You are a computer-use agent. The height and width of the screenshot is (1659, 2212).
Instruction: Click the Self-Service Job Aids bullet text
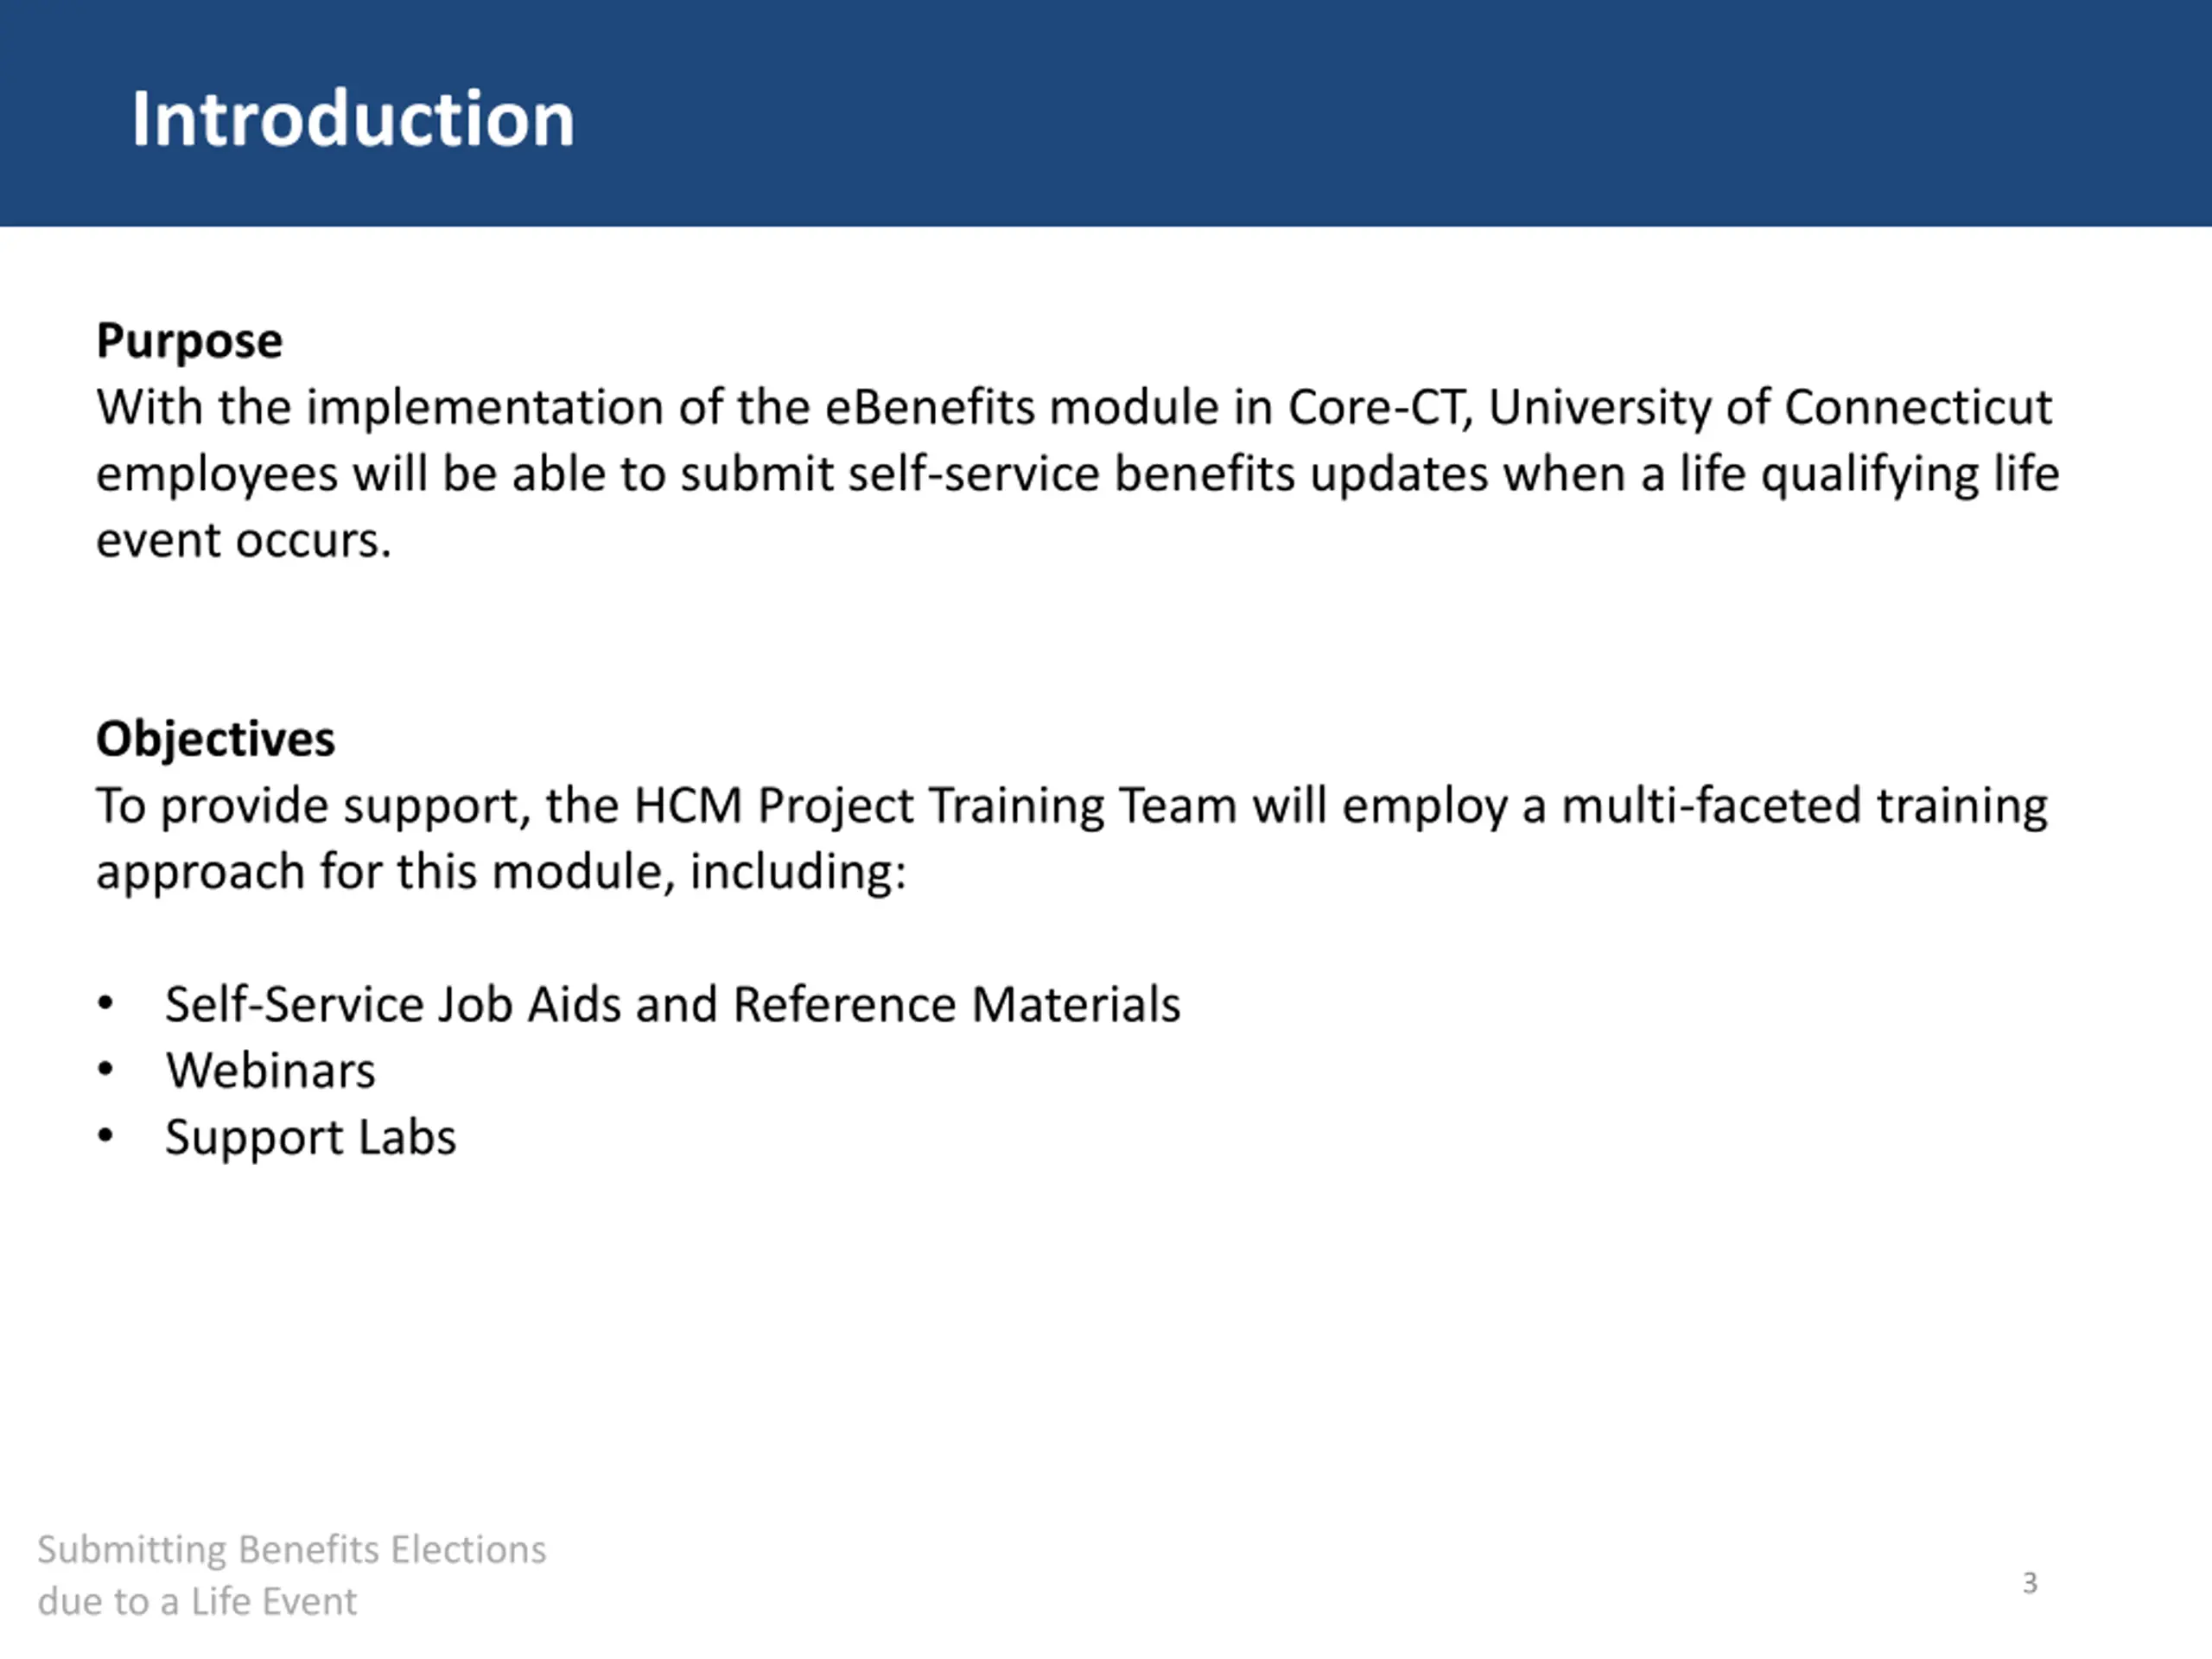(672, 1004)
